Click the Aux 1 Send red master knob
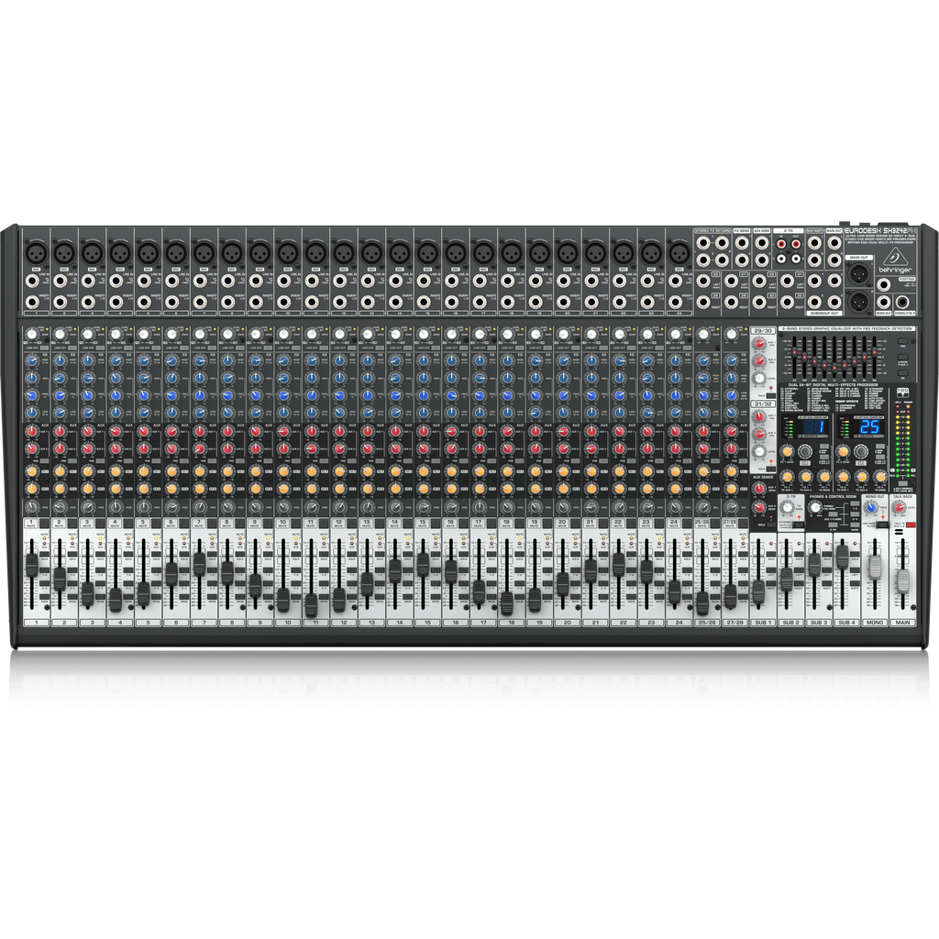The width and height of the screenshot is (939, 939). click(x=759, y=488)
